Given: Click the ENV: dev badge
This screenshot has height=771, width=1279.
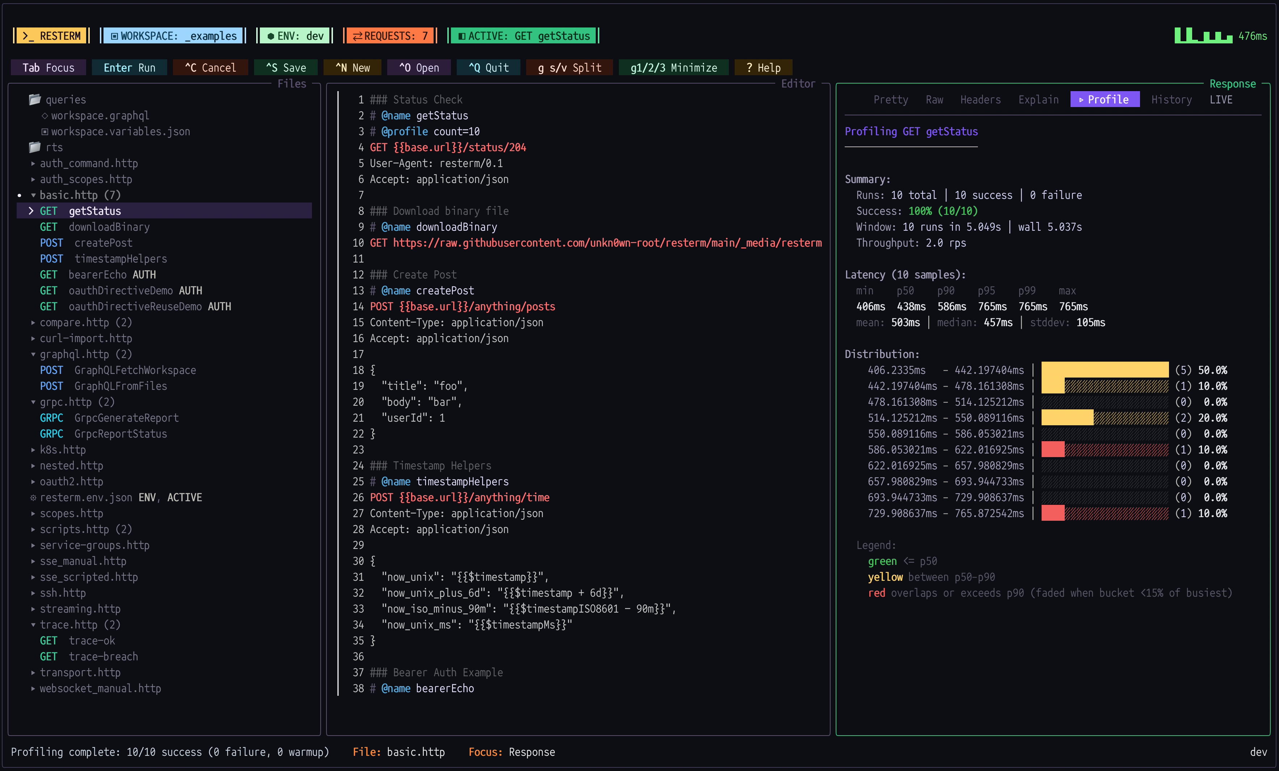Looking at the screenshot, I should [295, 36].
